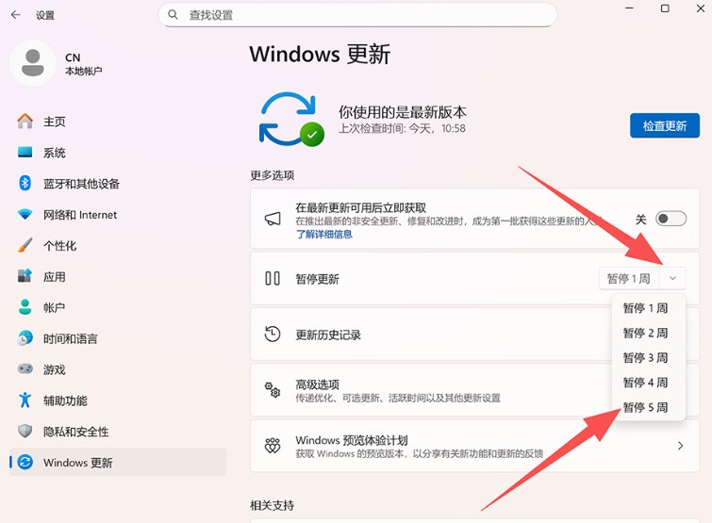The height and width of the screenshot is (523, 712).
Task: Open the 了解详细信息 link
Action: [x=323, y=234]
